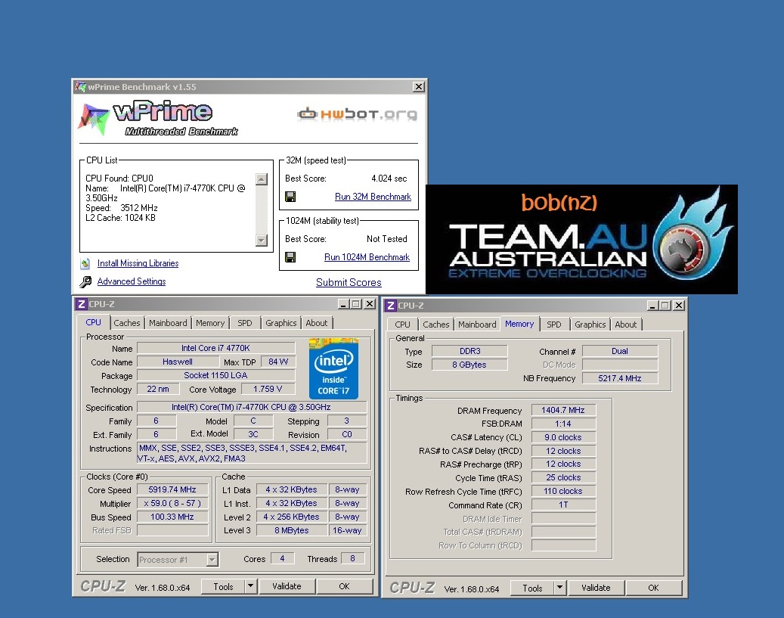Open SPD tab in right CPU-Z window
This screenshot has width=784, height=618.
[554, 325]
